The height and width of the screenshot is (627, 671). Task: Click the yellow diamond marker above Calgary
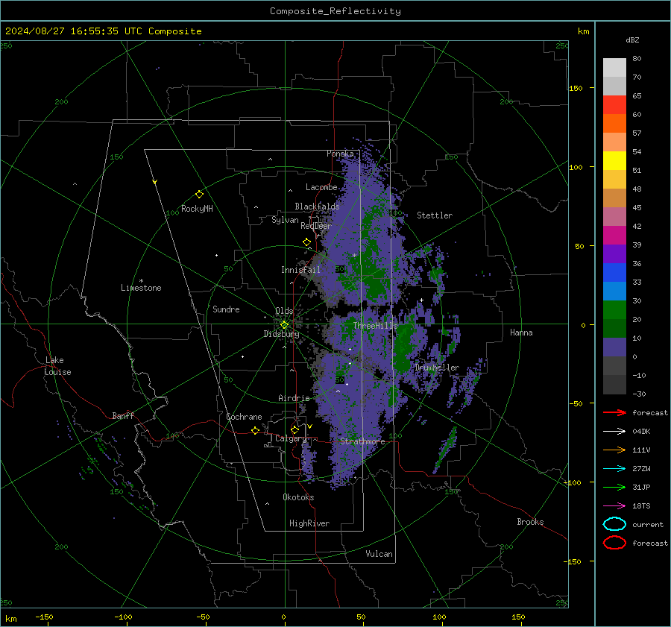click(x=294, y=429)
